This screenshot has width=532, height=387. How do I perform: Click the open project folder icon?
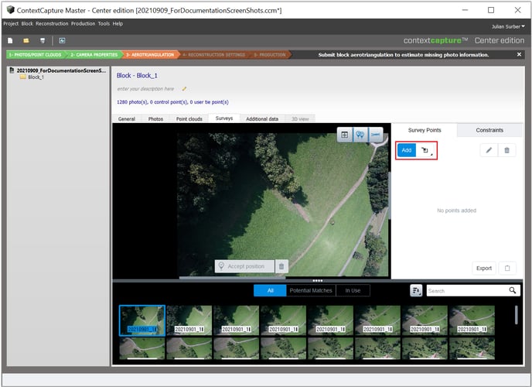tap(26, 40)
